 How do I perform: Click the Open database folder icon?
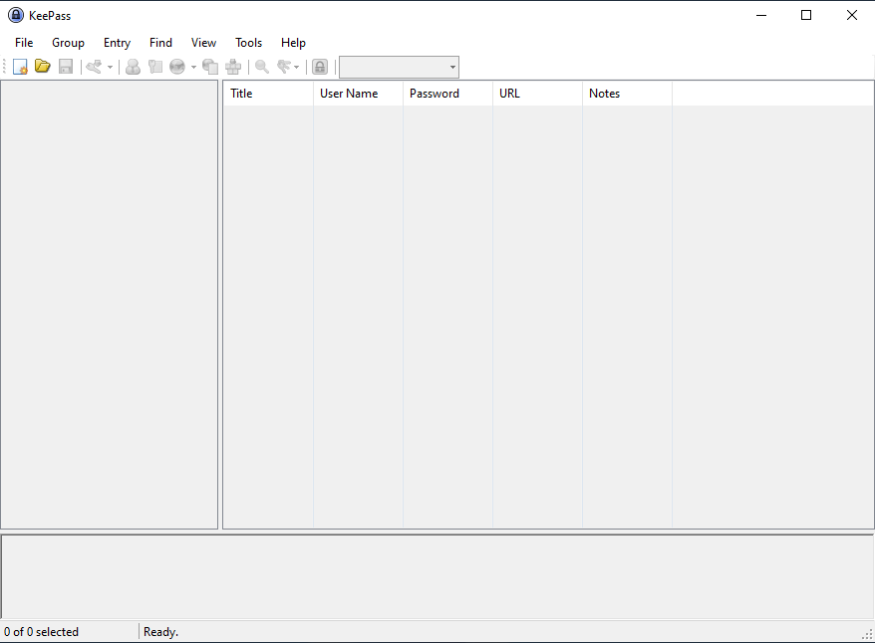43,67
